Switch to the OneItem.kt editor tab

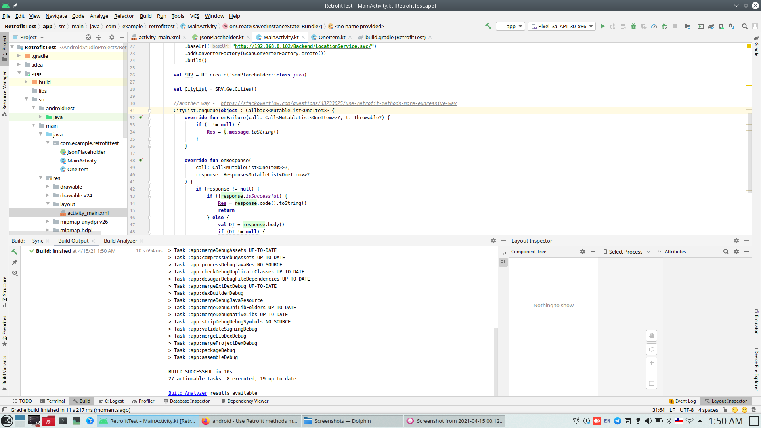point(332,37)
